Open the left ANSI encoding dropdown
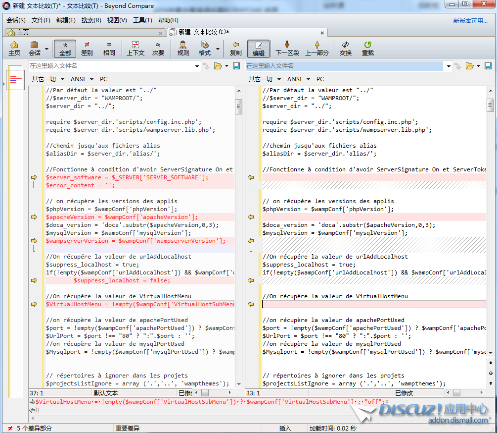The height and width of the screenshot is (433, 497). pyautogui.click(x=82, y=79)
